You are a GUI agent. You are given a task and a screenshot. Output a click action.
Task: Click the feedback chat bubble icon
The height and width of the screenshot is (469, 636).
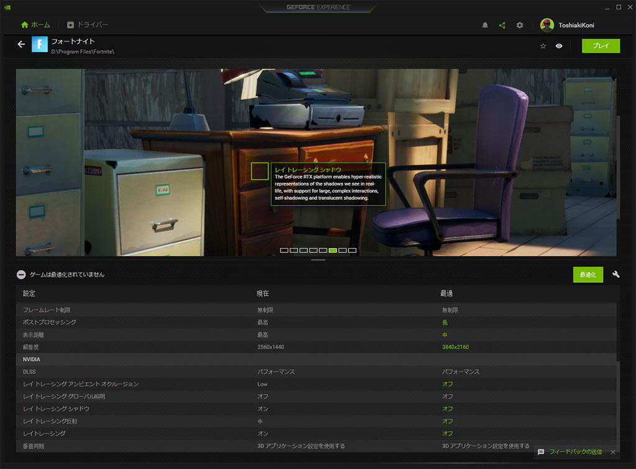pos(541,452)
